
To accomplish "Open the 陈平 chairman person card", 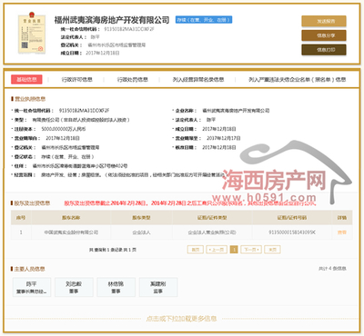I will pyautogui.click(x=32, y=287).
